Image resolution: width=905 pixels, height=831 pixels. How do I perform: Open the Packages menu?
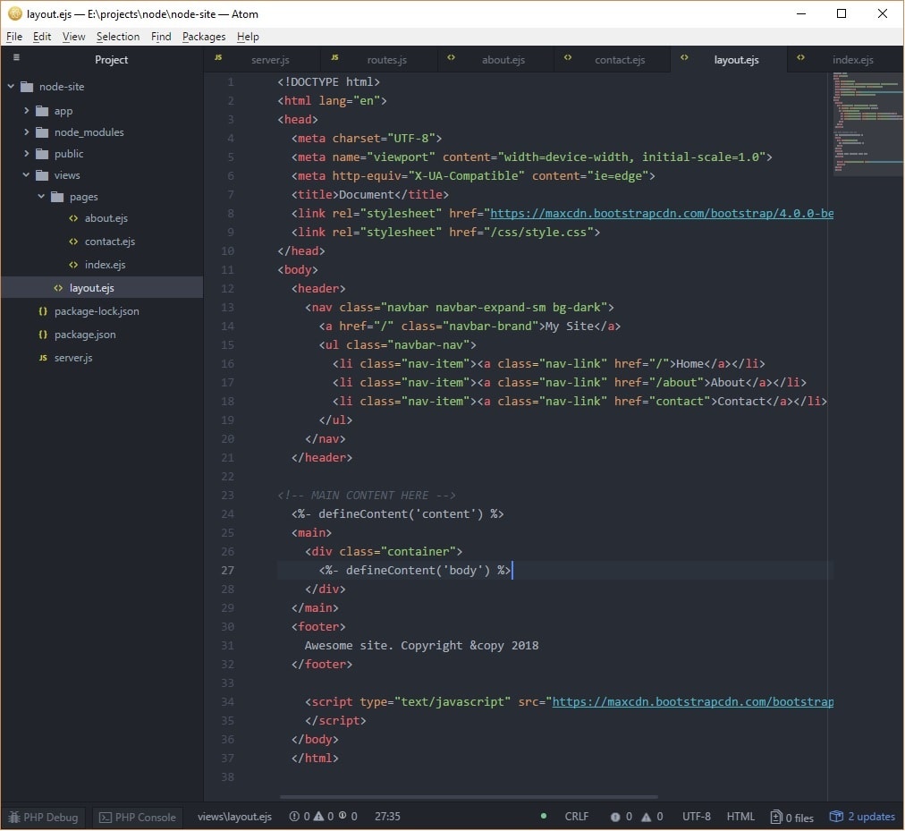point(203,37)
